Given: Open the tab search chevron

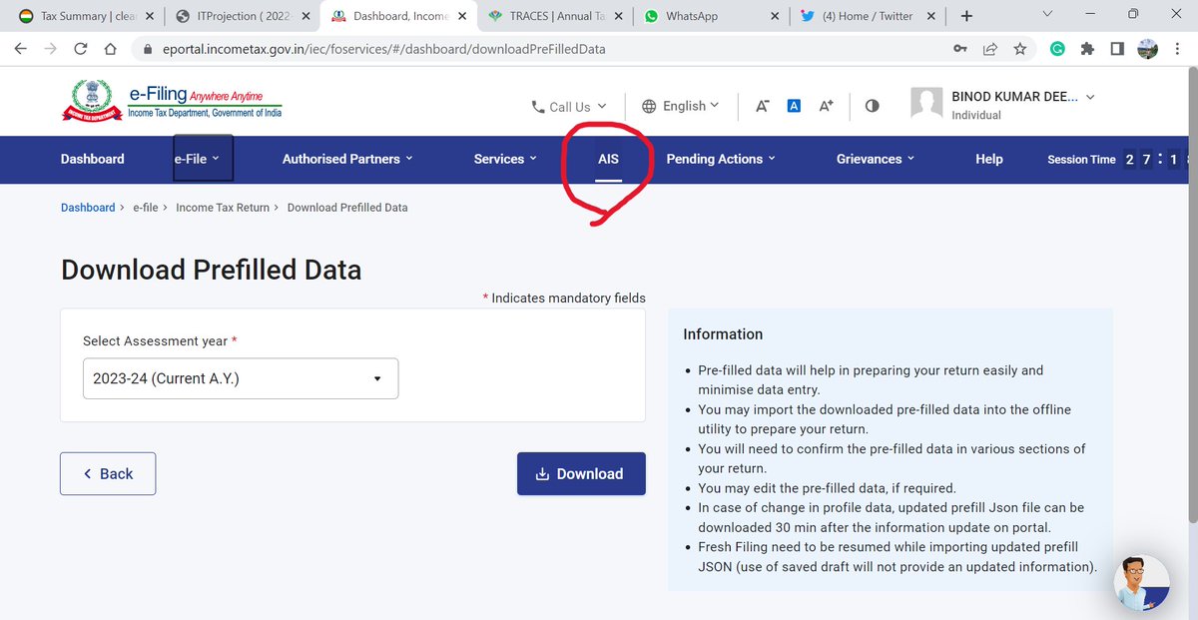Looking at the screenshot, I should pyautogui.click(x=1046, y=14).
